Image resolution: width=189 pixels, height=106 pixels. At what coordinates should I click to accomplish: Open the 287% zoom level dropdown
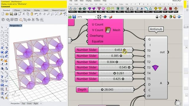pyautogui.click(x=95, y=17)
